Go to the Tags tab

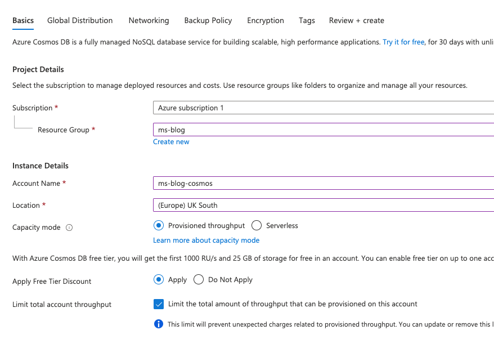click(x=307, y=20)
